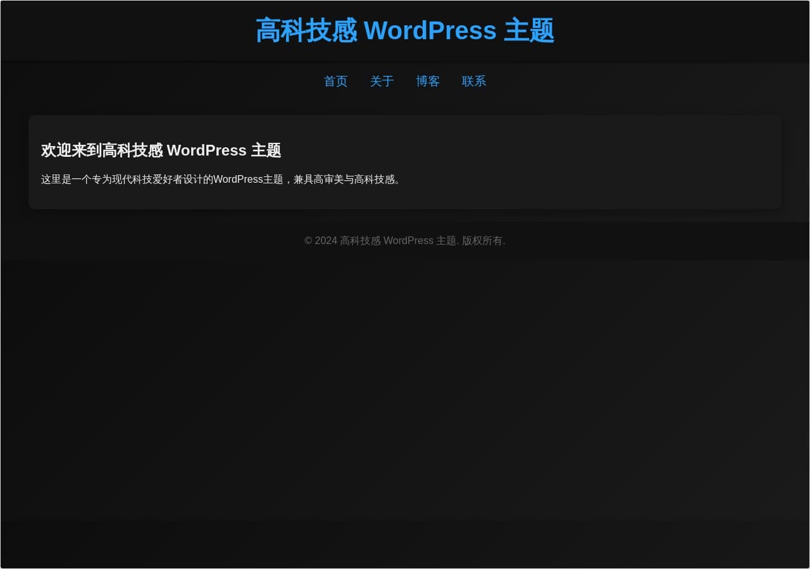810x569 pixels.
Task: Click the footer copyright text © 2024
Action: coord(405,241)
